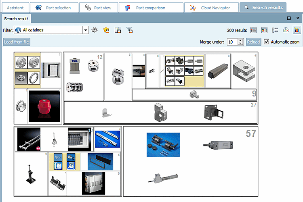Click the Reload button

click(253, 42)
